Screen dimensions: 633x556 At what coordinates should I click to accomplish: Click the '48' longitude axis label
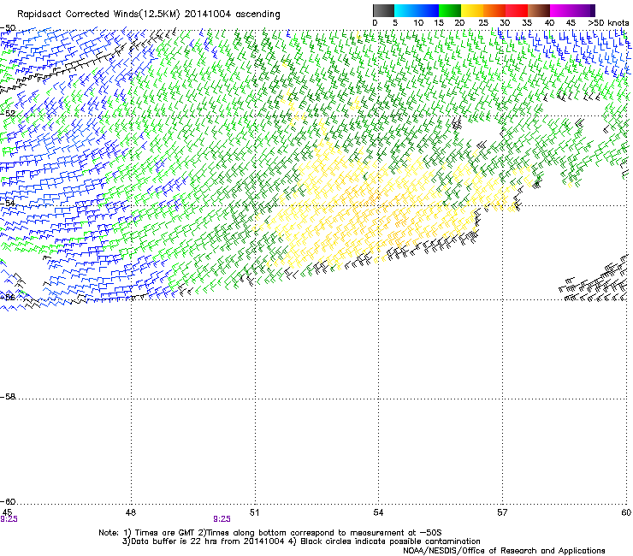[x=131, y=512]
